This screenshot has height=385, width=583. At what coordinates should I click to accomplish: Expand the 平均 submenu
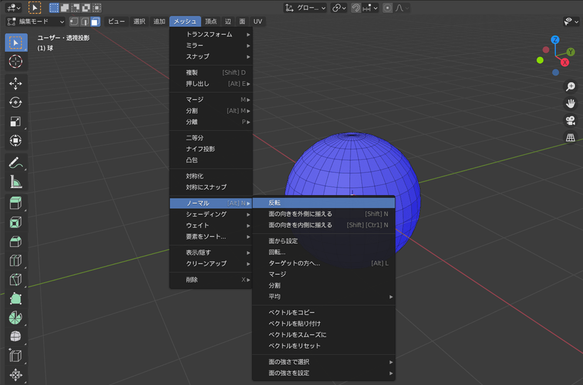pyautogui.click(x=323, y=296)
